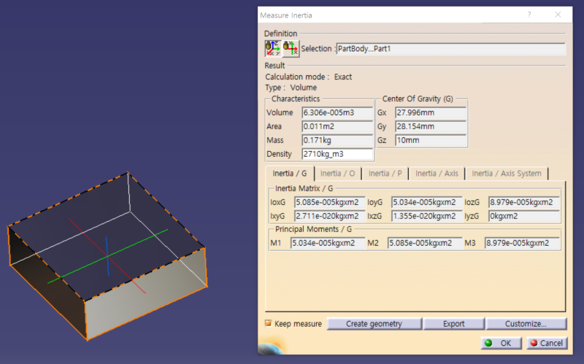The image size is (584, 364).
Task: Switch to the Inertia / G tab
Action: coord(290,173)
